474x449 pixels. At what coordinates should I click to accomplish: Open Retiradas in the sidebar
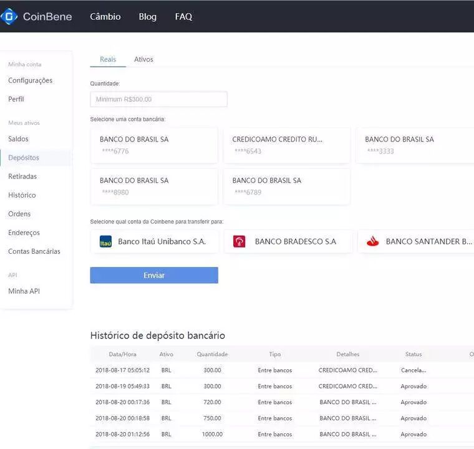click(22, 176)
